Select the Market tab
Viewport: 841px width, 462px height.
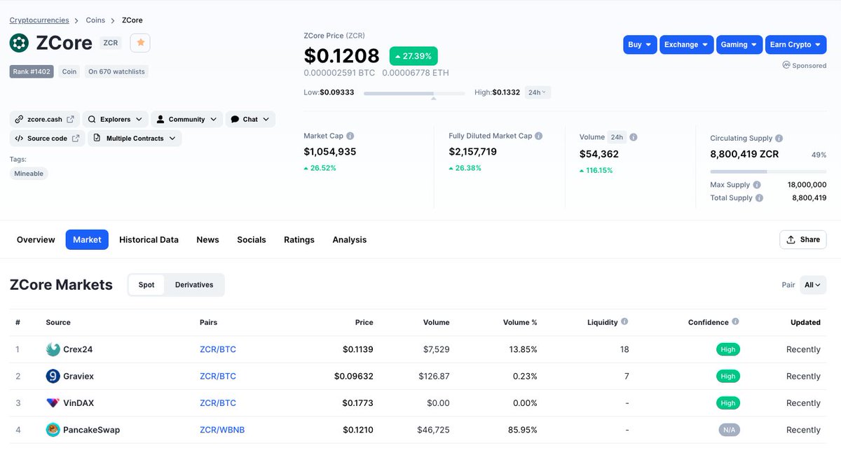[87, 239]
